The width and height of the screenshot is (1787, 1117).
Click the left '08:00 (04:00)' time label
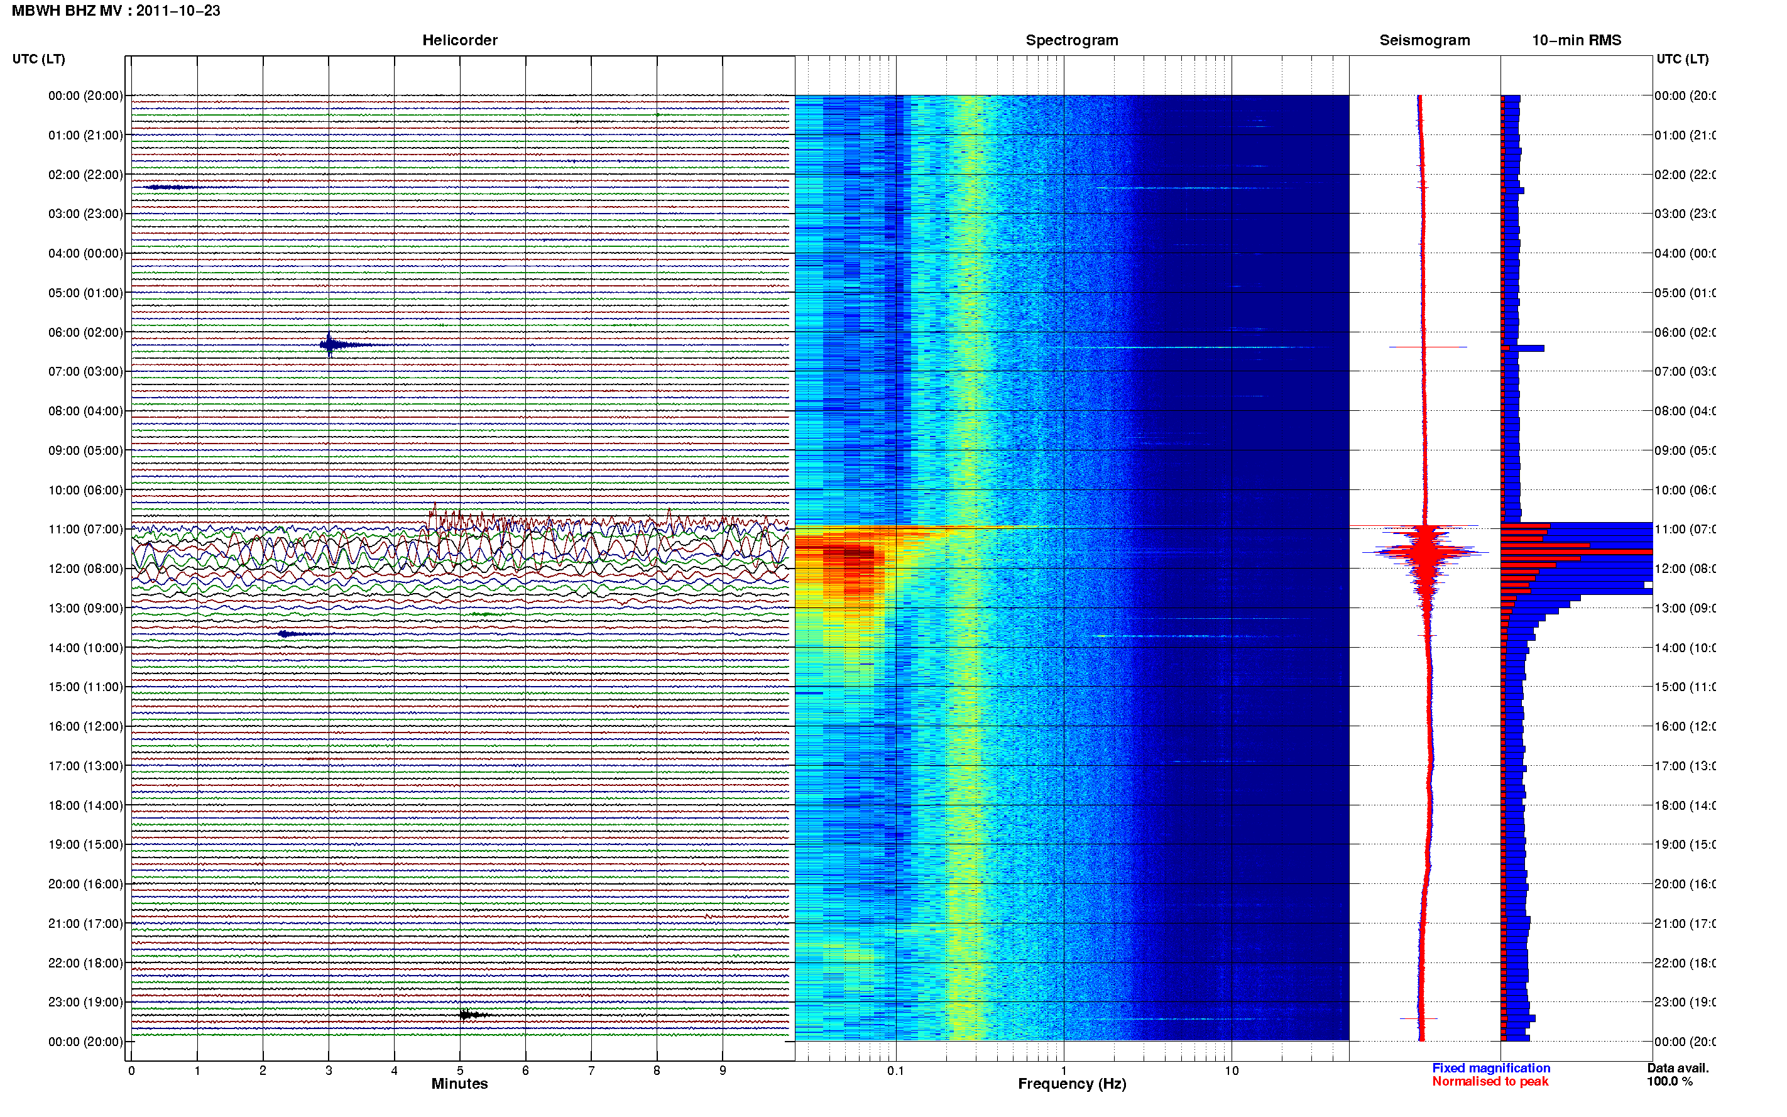click(85, 411)
